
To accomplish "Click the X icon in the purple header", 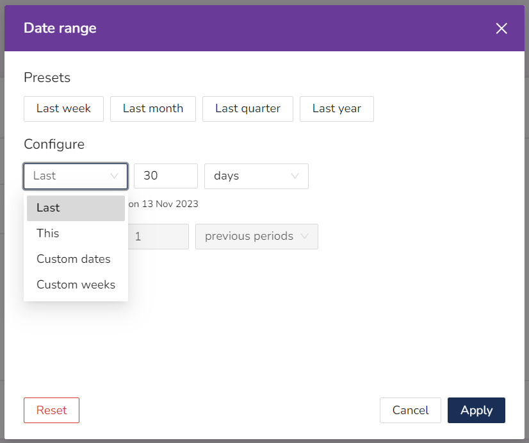I will pyautogui.click(x=501, y=28).
